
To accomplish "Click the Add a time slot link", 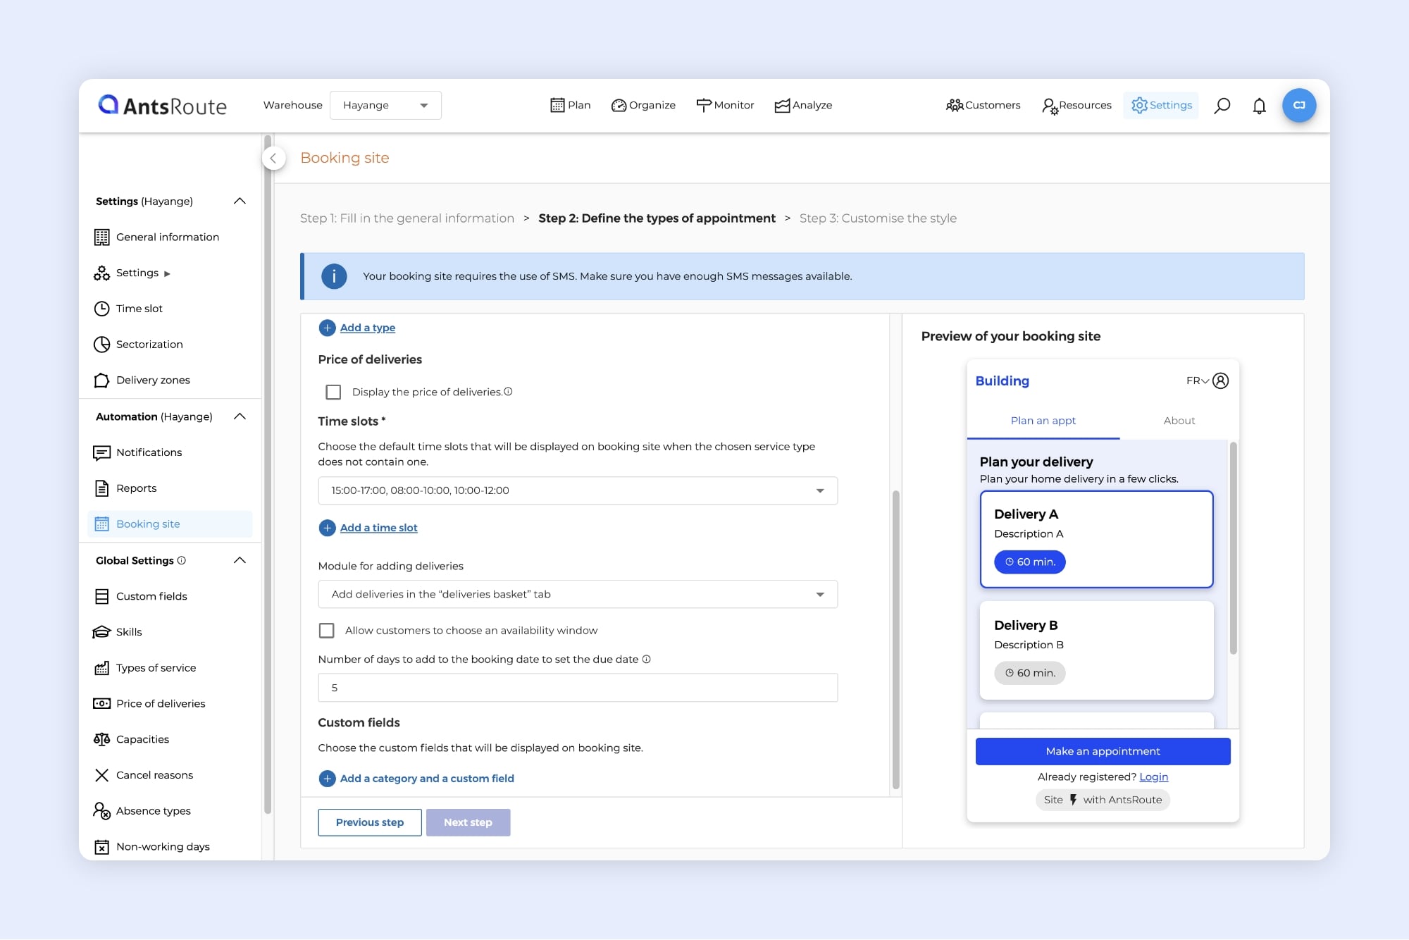I will click(x=378, y=528).
